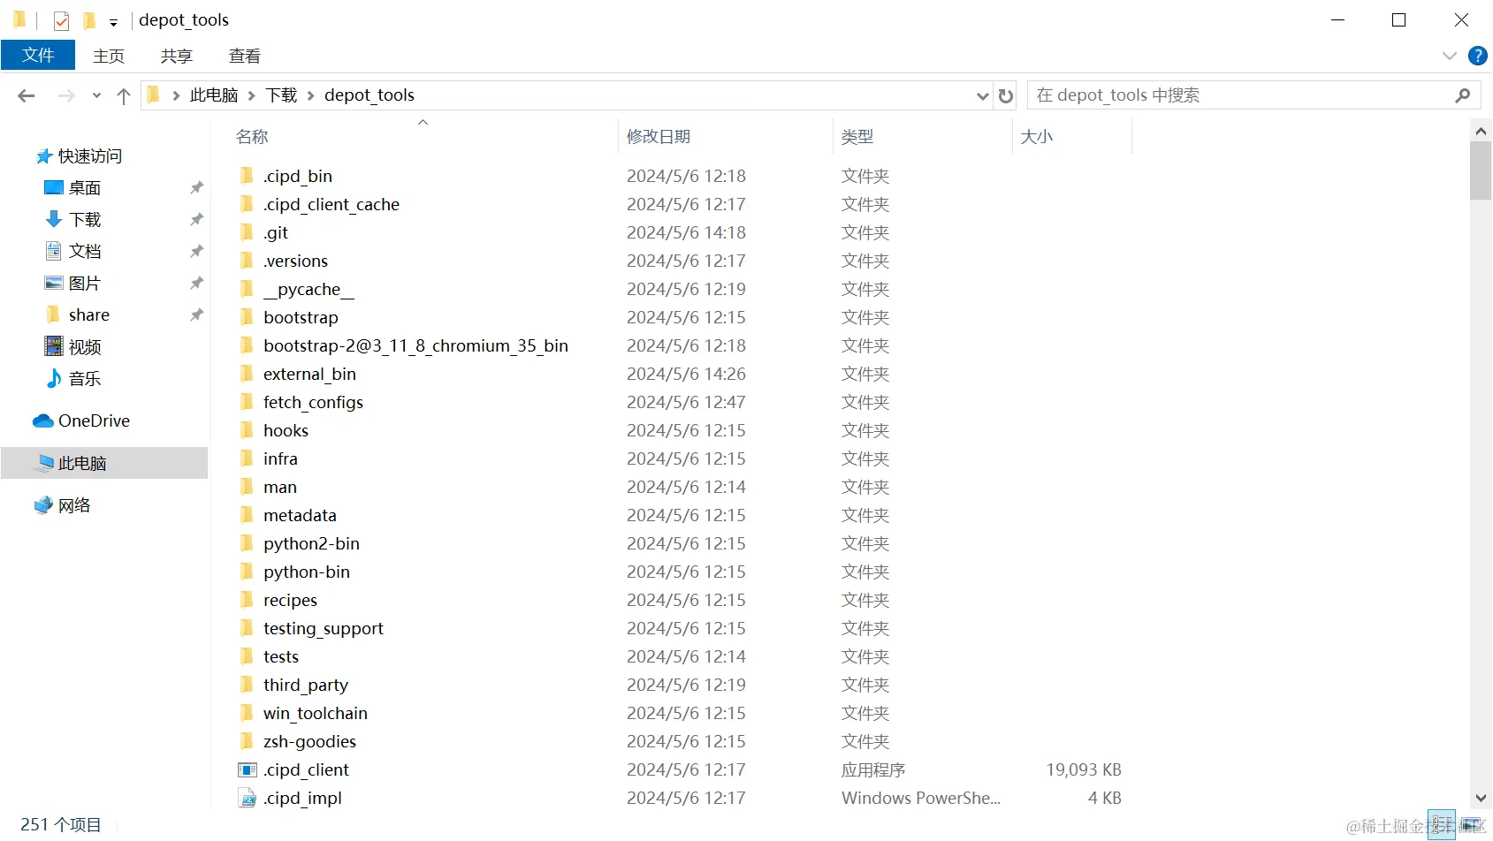This screenshot has height=841, width=1493.
Task: Click the New Folder quick access icon
Action: (89, 20)
